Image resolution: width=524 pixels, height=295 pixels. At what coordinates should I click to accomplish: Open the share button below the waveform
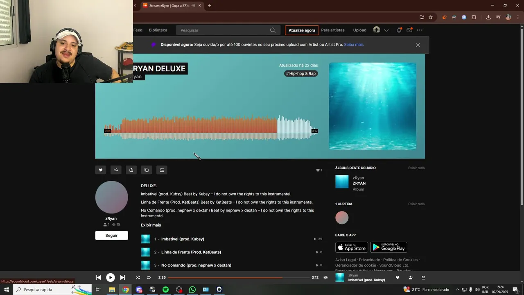click(x=131, y=170)
